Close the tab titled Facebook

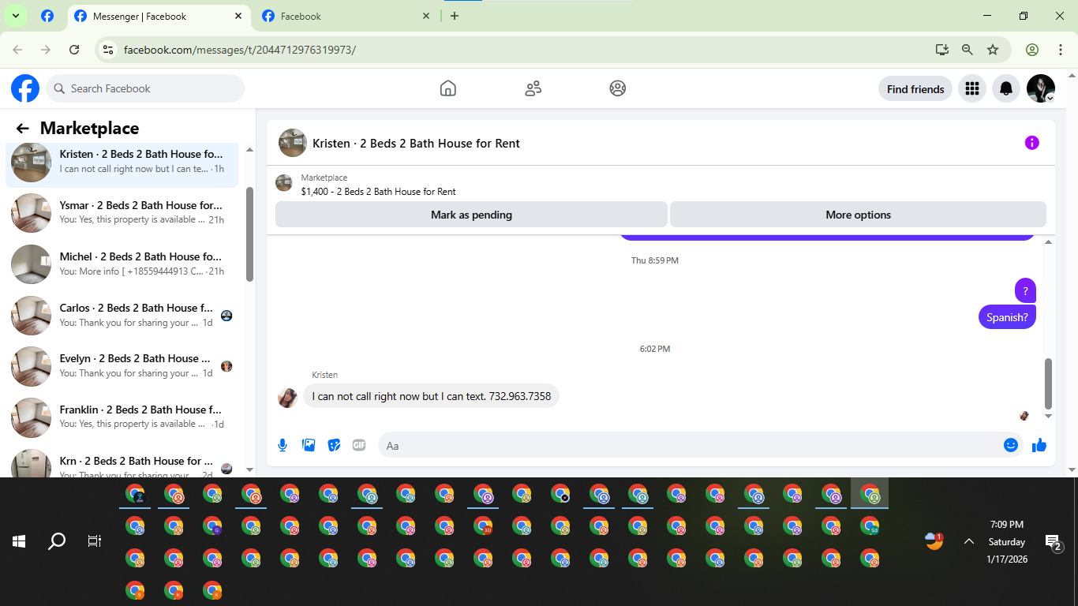point(426,16)
